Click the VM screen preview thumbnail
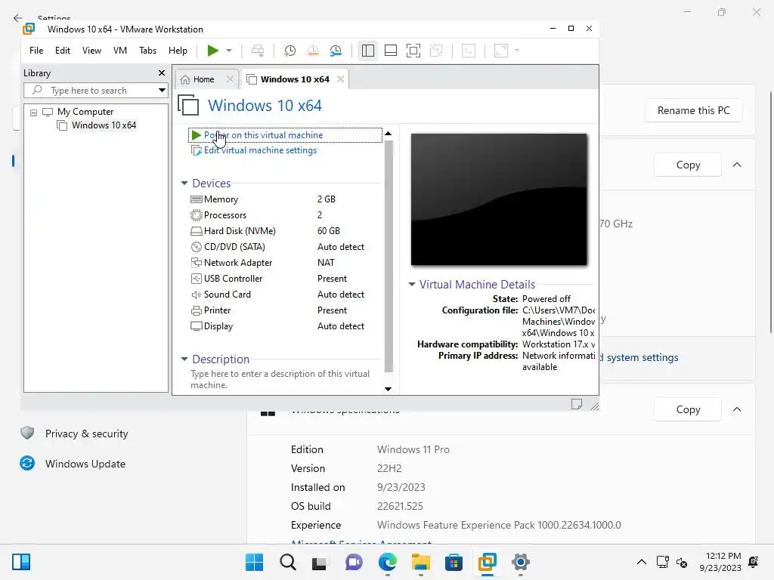Viewport: 774px width, 580px height. 499,199
